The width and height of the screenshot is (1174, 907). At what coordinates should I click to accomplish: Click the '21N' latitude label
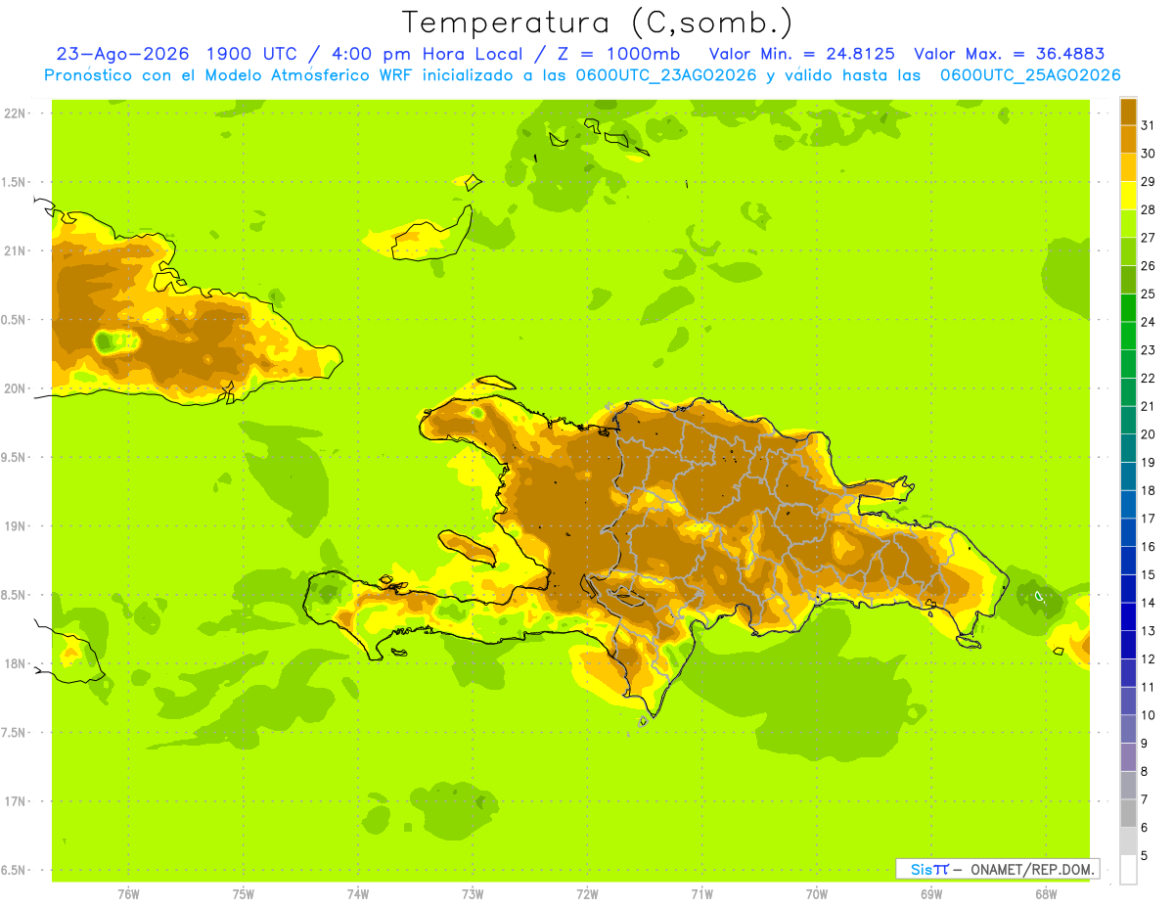tap(15, 250)
